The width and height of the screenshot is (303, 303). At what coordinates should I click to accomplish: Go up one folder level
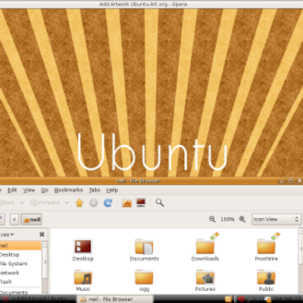(x=80, y=202)
